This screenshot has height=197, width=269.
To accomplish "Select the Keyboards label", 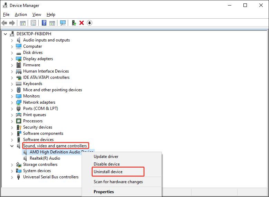I will (x=33, y=84).
